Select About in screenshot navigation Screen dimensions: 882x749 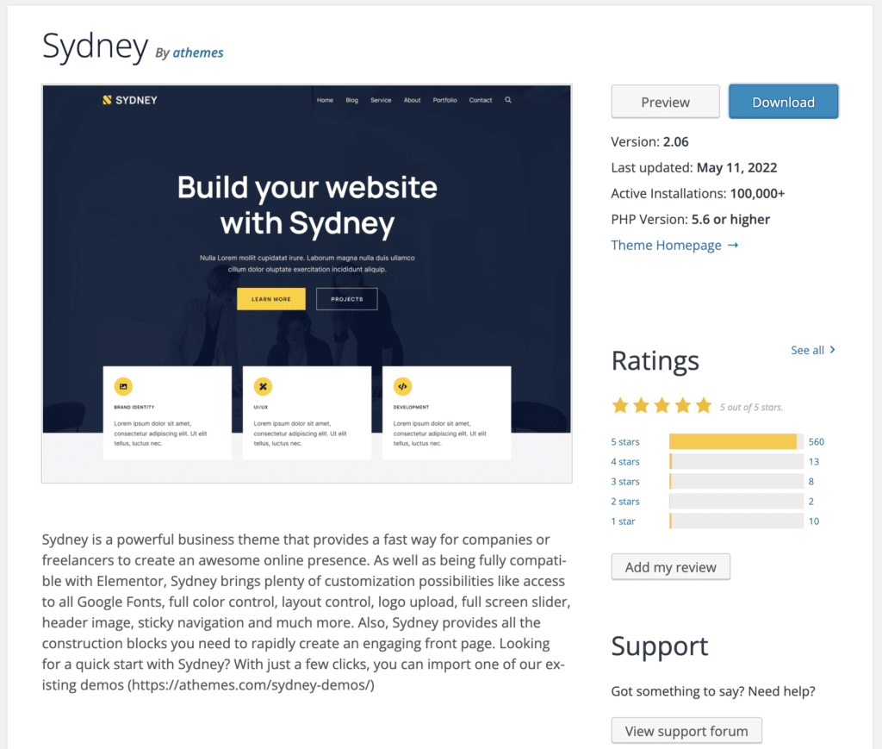tap(413, 100)
